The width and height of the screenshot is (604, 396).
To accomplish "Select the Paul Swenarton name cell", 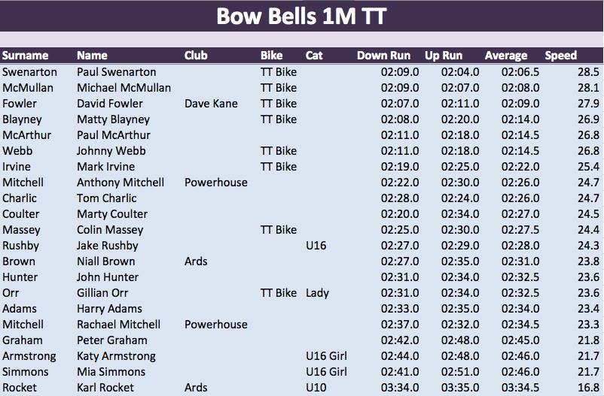I will [116, 72].
